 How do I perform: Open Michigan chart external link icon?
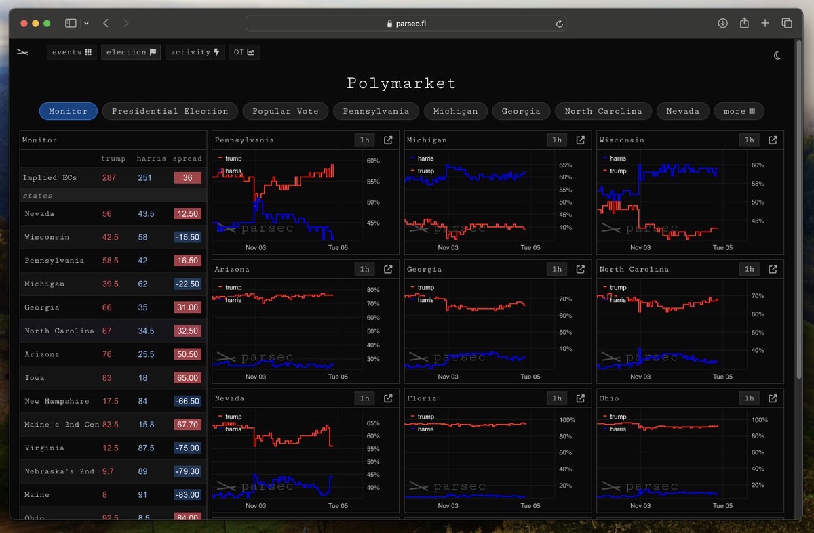click(580, 140)
